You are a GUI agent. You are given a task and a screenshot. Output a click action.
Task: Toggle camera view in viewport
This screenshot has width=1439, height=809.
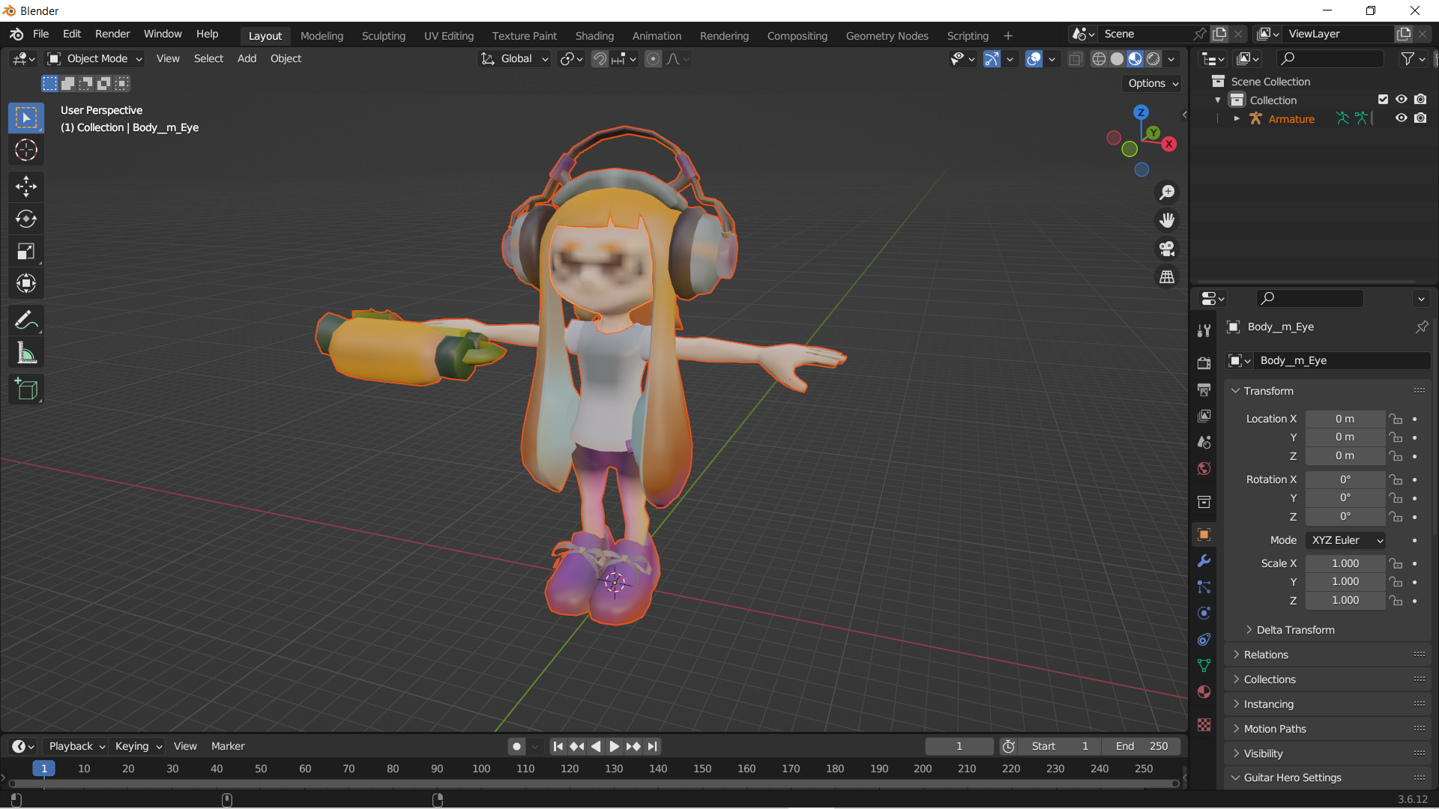coord(1167,249)
